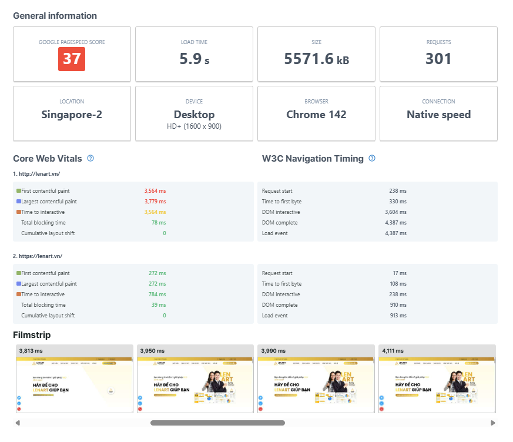Click the Filmstrip section heading

pos(33,334)
